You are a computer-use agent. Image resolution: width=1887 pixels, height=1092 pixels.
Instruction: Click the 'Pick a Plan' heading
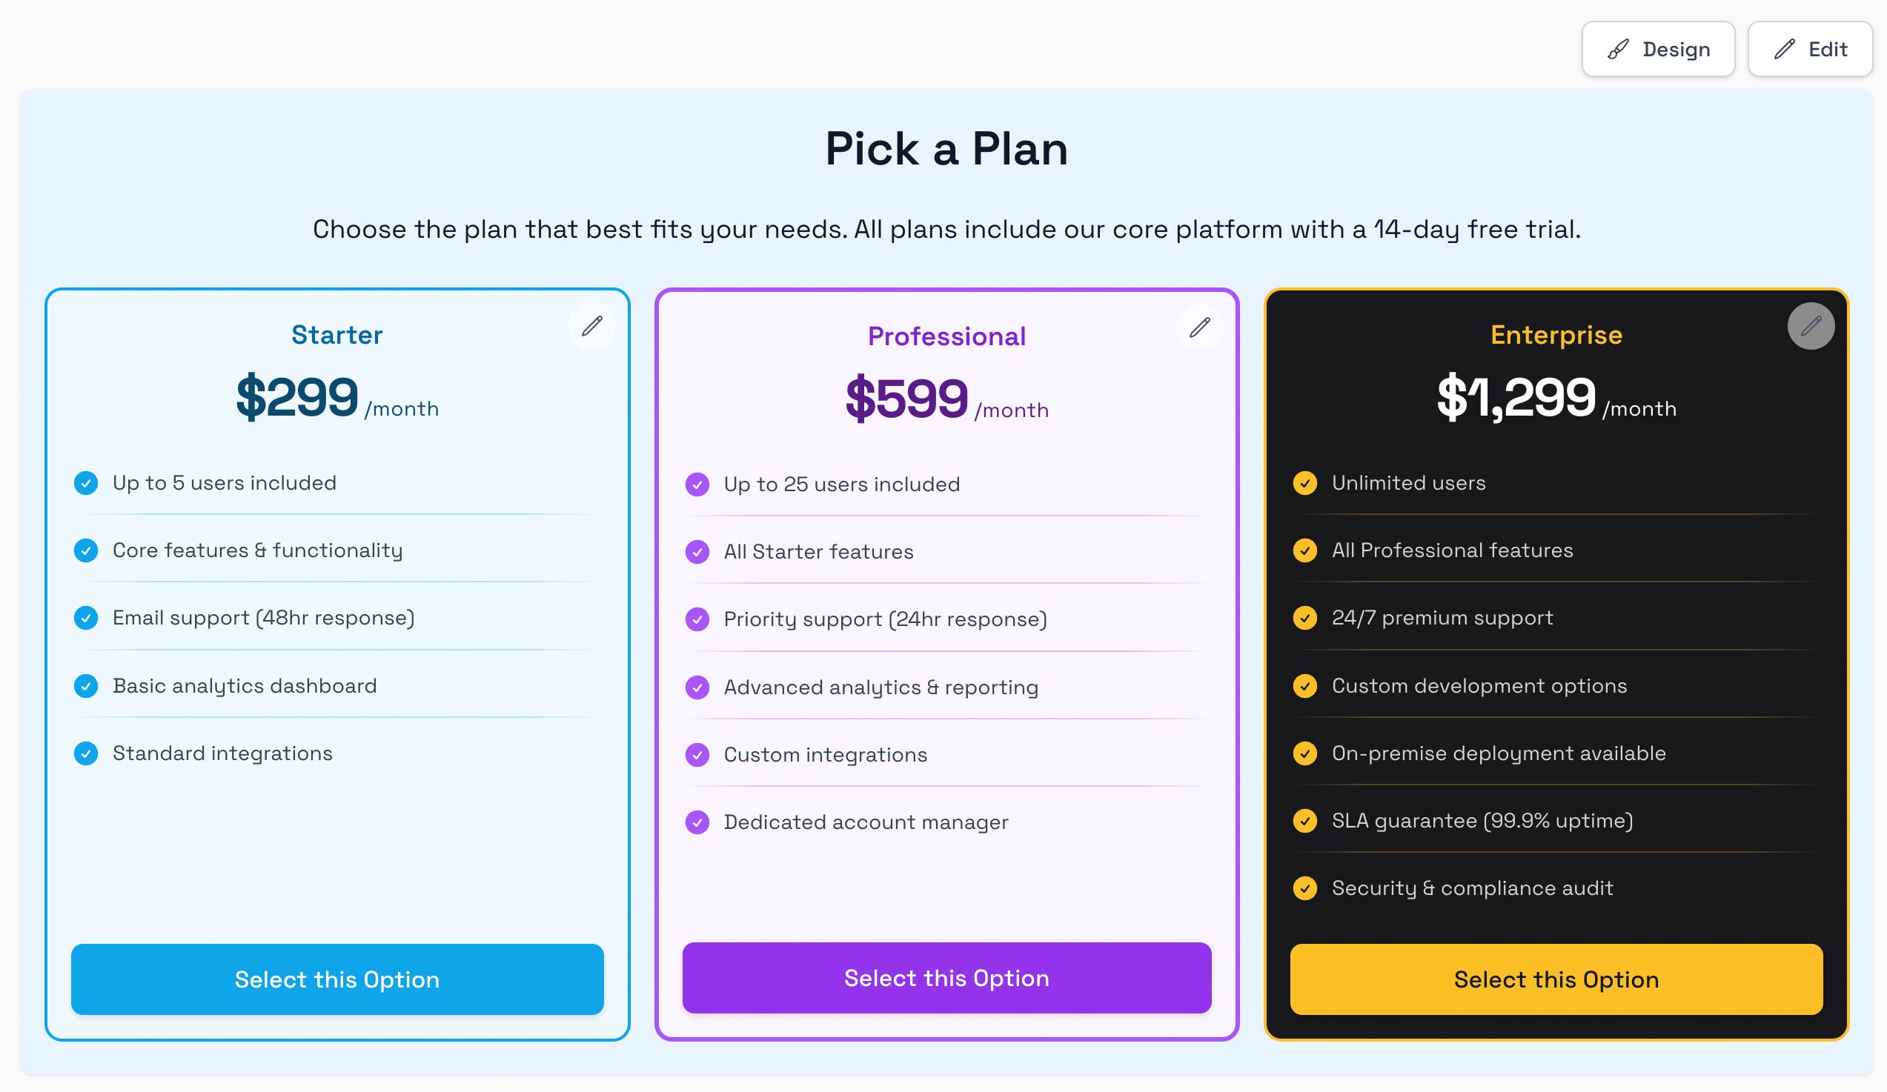tap(946, 148)
